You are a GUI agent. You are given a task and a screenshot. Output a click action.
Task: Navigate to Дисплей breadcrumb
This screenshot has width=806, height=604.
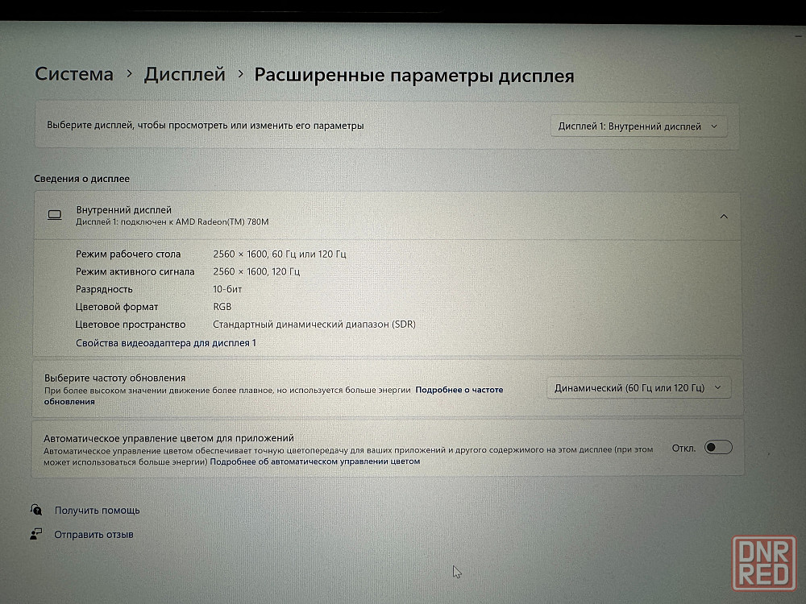tap(185, 74)
